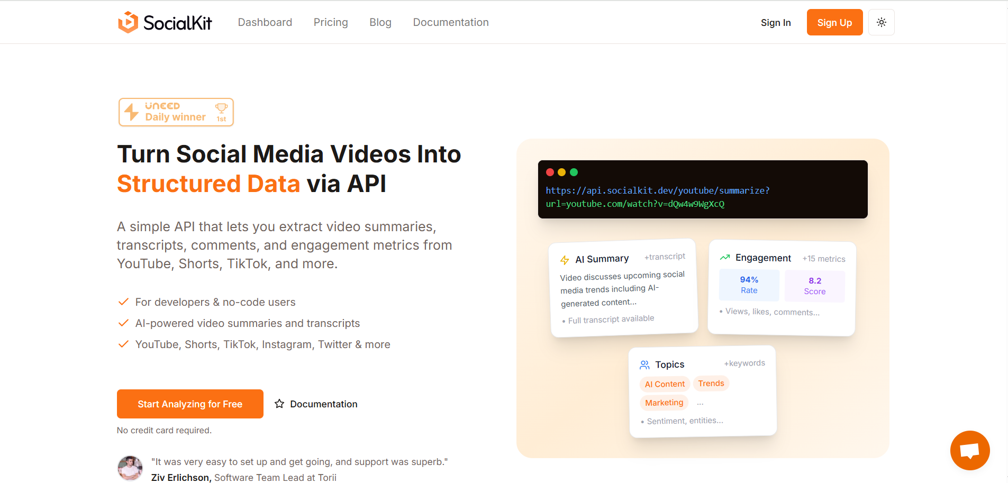Select the AI Content topic tag

[x=665, y=384]
